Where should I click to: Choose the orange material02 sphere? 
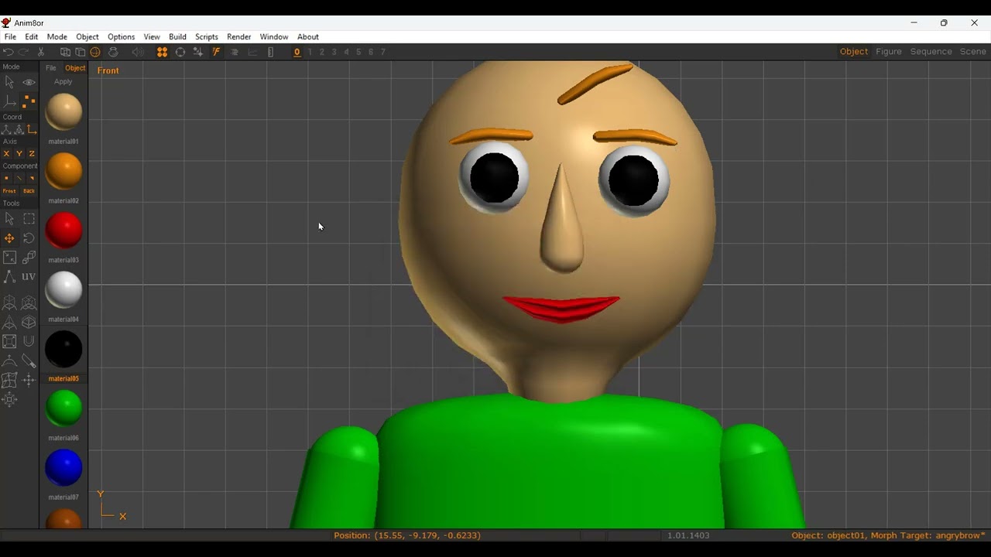point(63,171)
